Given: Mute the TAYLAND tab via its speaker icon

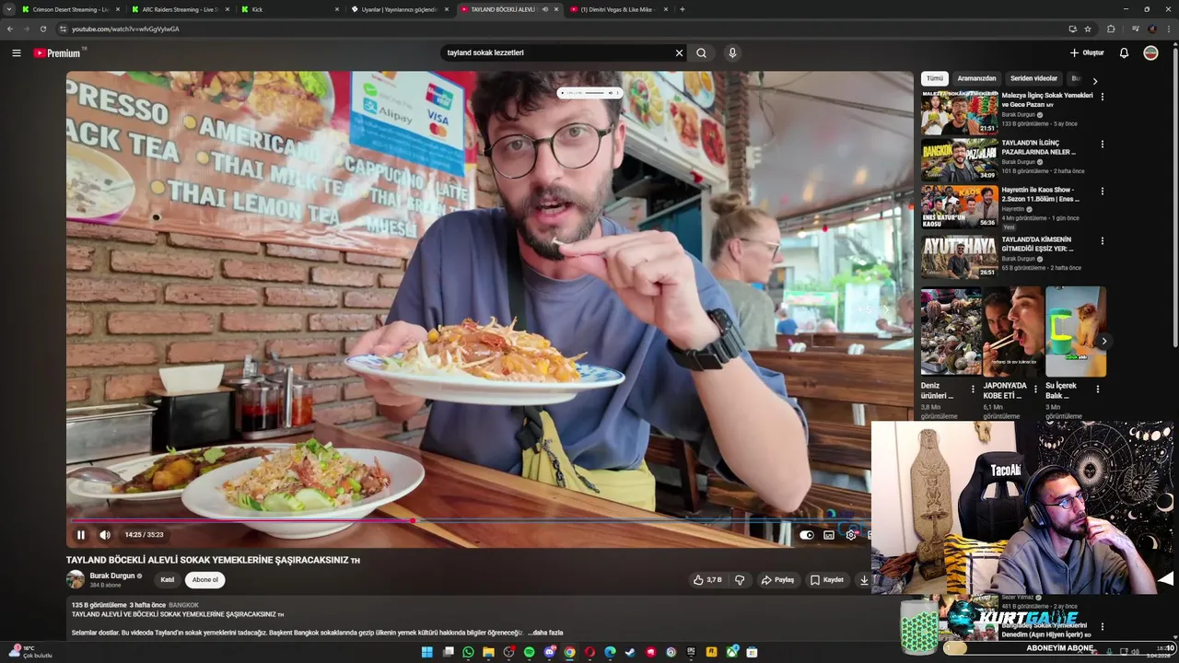Looking at the screenshot, I should pos(545,9).
